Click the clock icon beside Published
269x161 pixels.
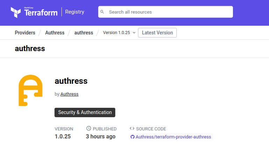pos(89,129)
